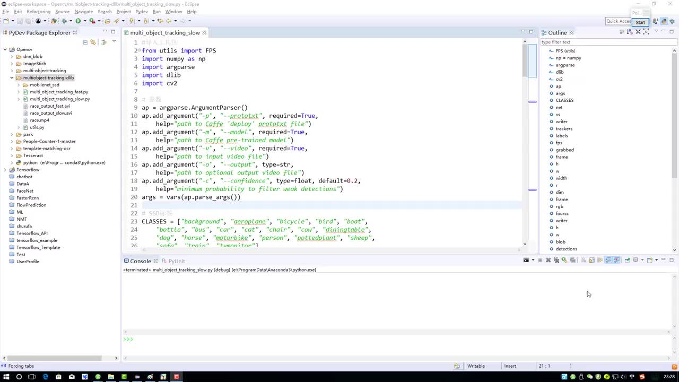Click the Debug bug icon in toolbar
Screen dimensions: 679x382
point(64,21)
